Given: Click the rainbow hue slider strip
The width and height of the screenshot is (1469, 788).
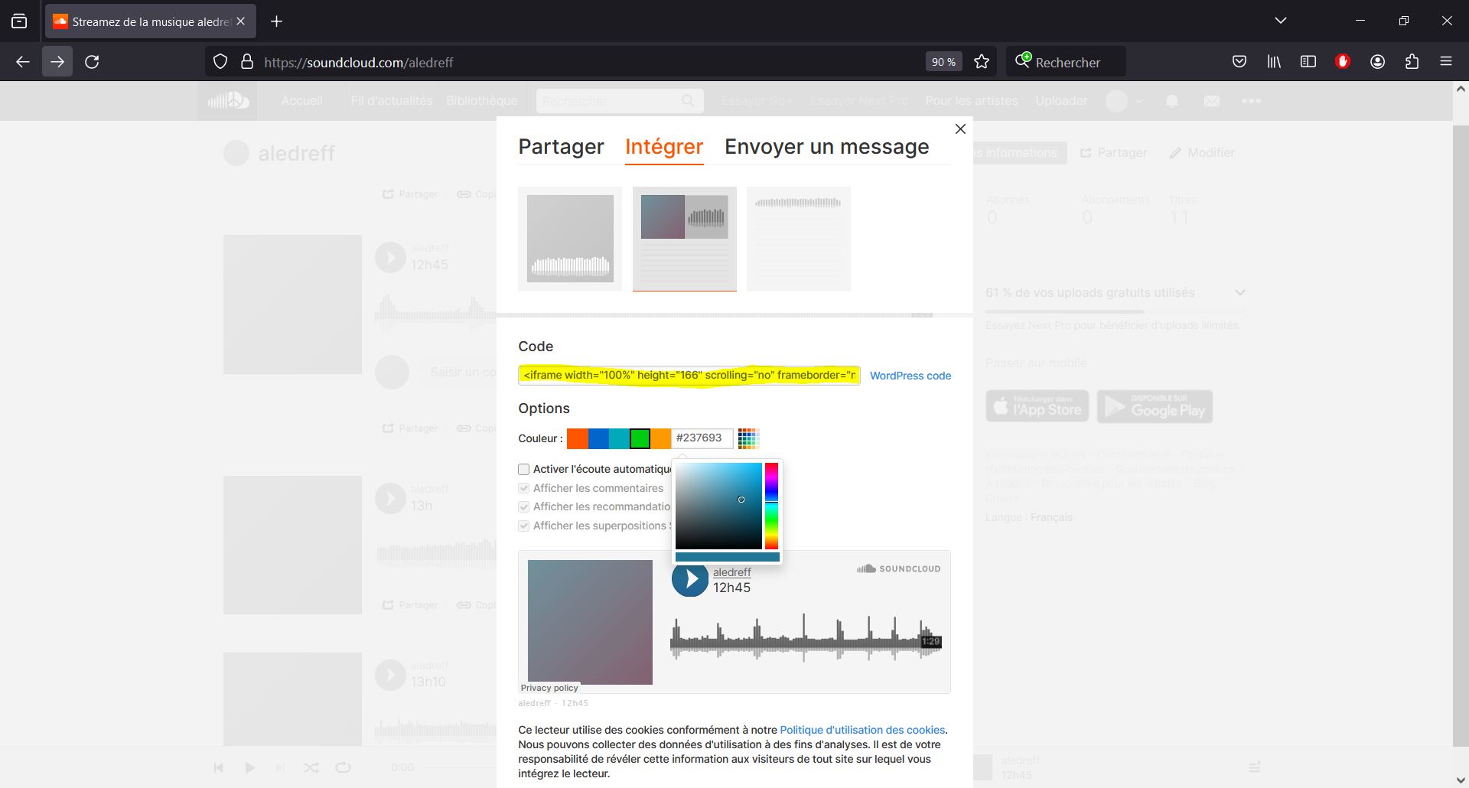Looking at the screenshot, I should point(771,506).
